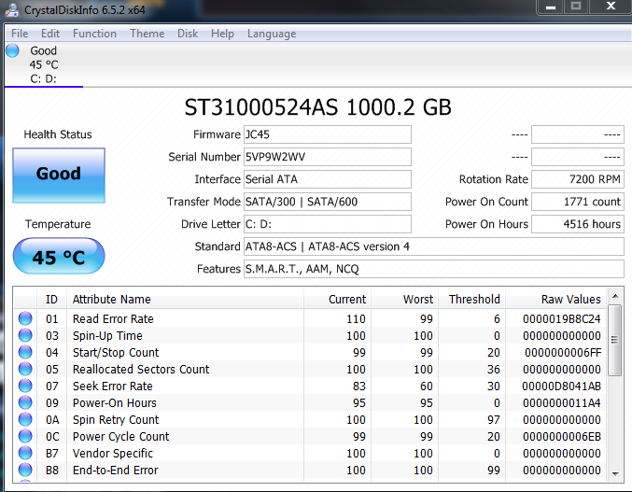Viewport: 632px width, 492px height.
Task: Click the ST31000524AS 1000.2 GB model title
Action: [317, 107]
